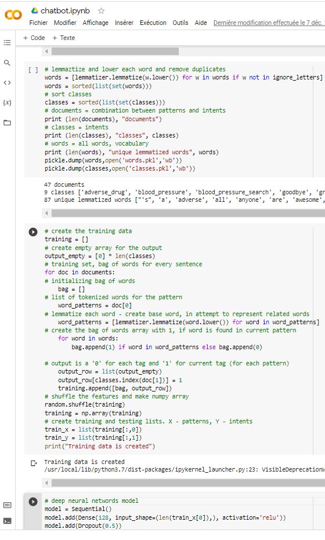Open the table of contents sidebar icon
Image resolution: width=325 pixels, height=540 pixels.
click(7, 43)
